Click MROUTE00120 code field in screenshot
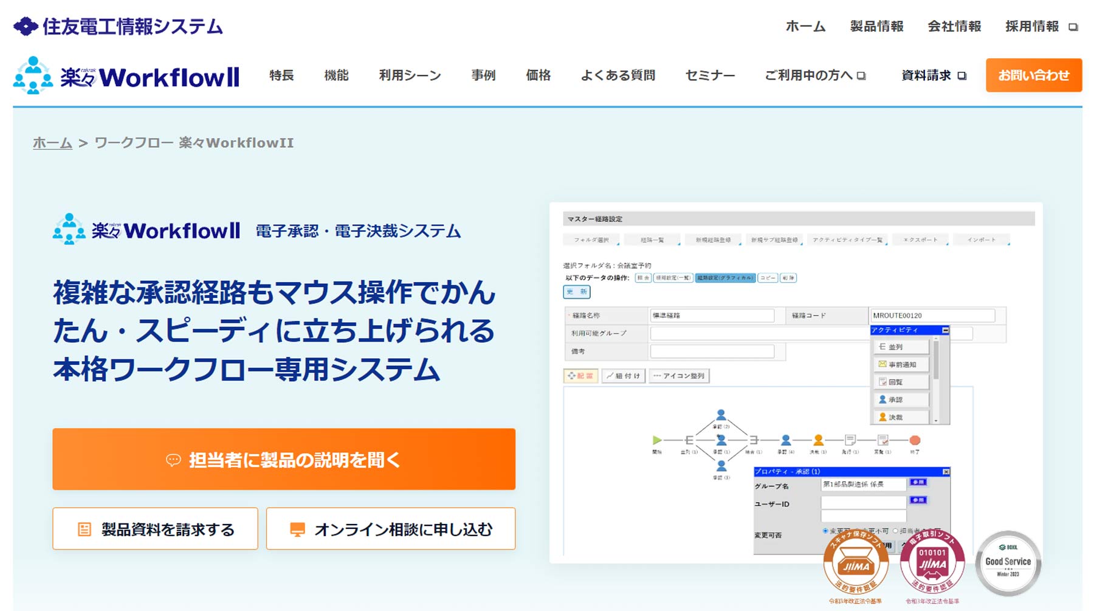The width and height of the screenshot is (1094, 611). point(933,316)
